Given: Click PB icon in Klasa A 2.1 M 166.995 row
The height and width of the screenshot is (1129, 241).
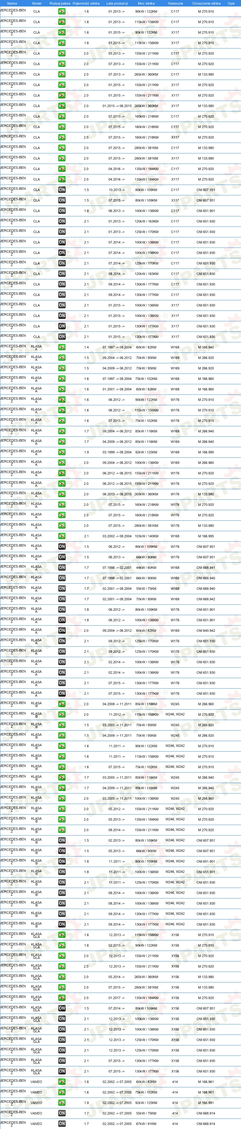Looking at the screenshot, I should click(62, 536).
